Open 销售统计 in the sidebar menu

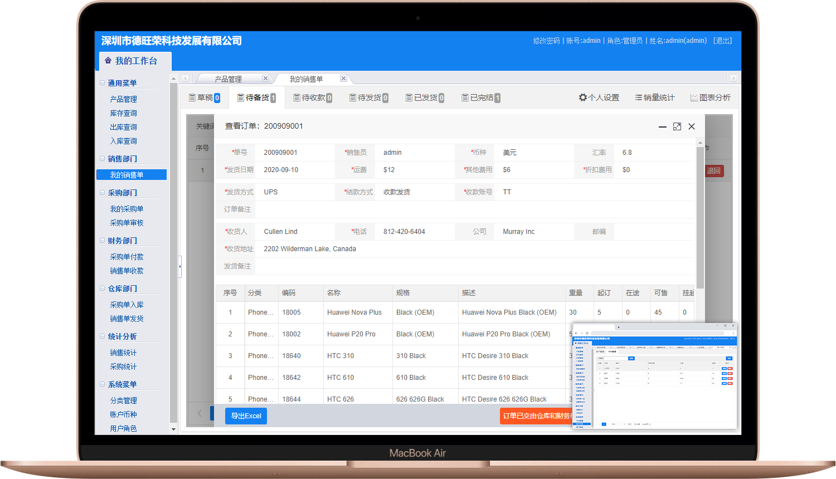(124, 353)
